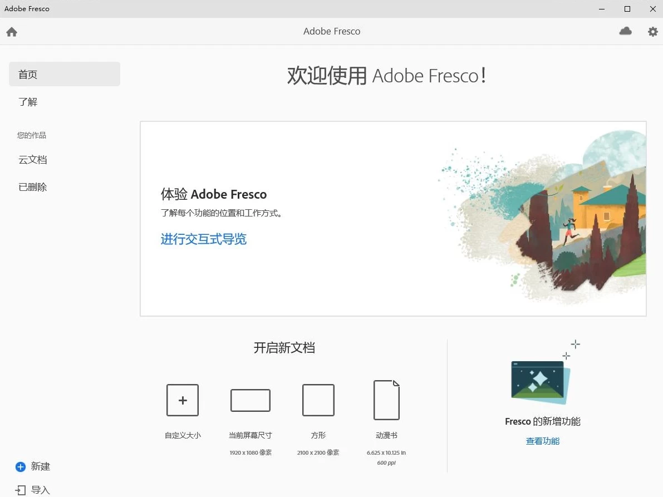Open cloud sync status icon

click(626, 31)
